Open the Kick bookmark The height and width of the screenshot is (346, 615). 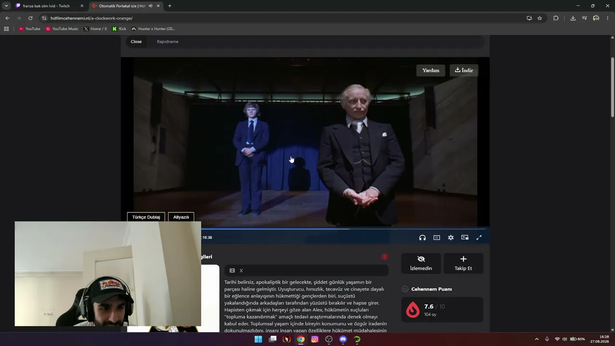pos(119,29)
